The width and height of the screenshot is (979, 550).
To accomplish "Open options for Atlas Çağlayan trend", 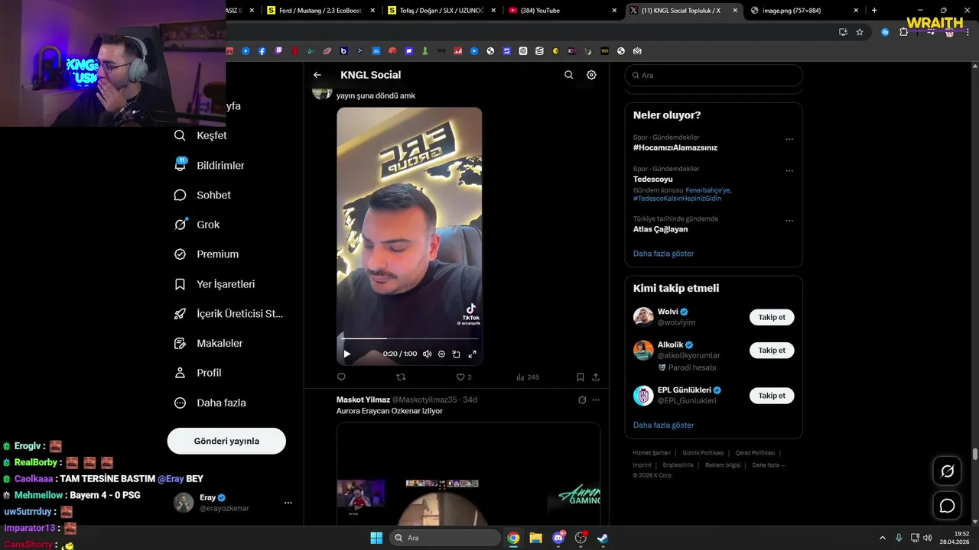I will coord(789,221).
